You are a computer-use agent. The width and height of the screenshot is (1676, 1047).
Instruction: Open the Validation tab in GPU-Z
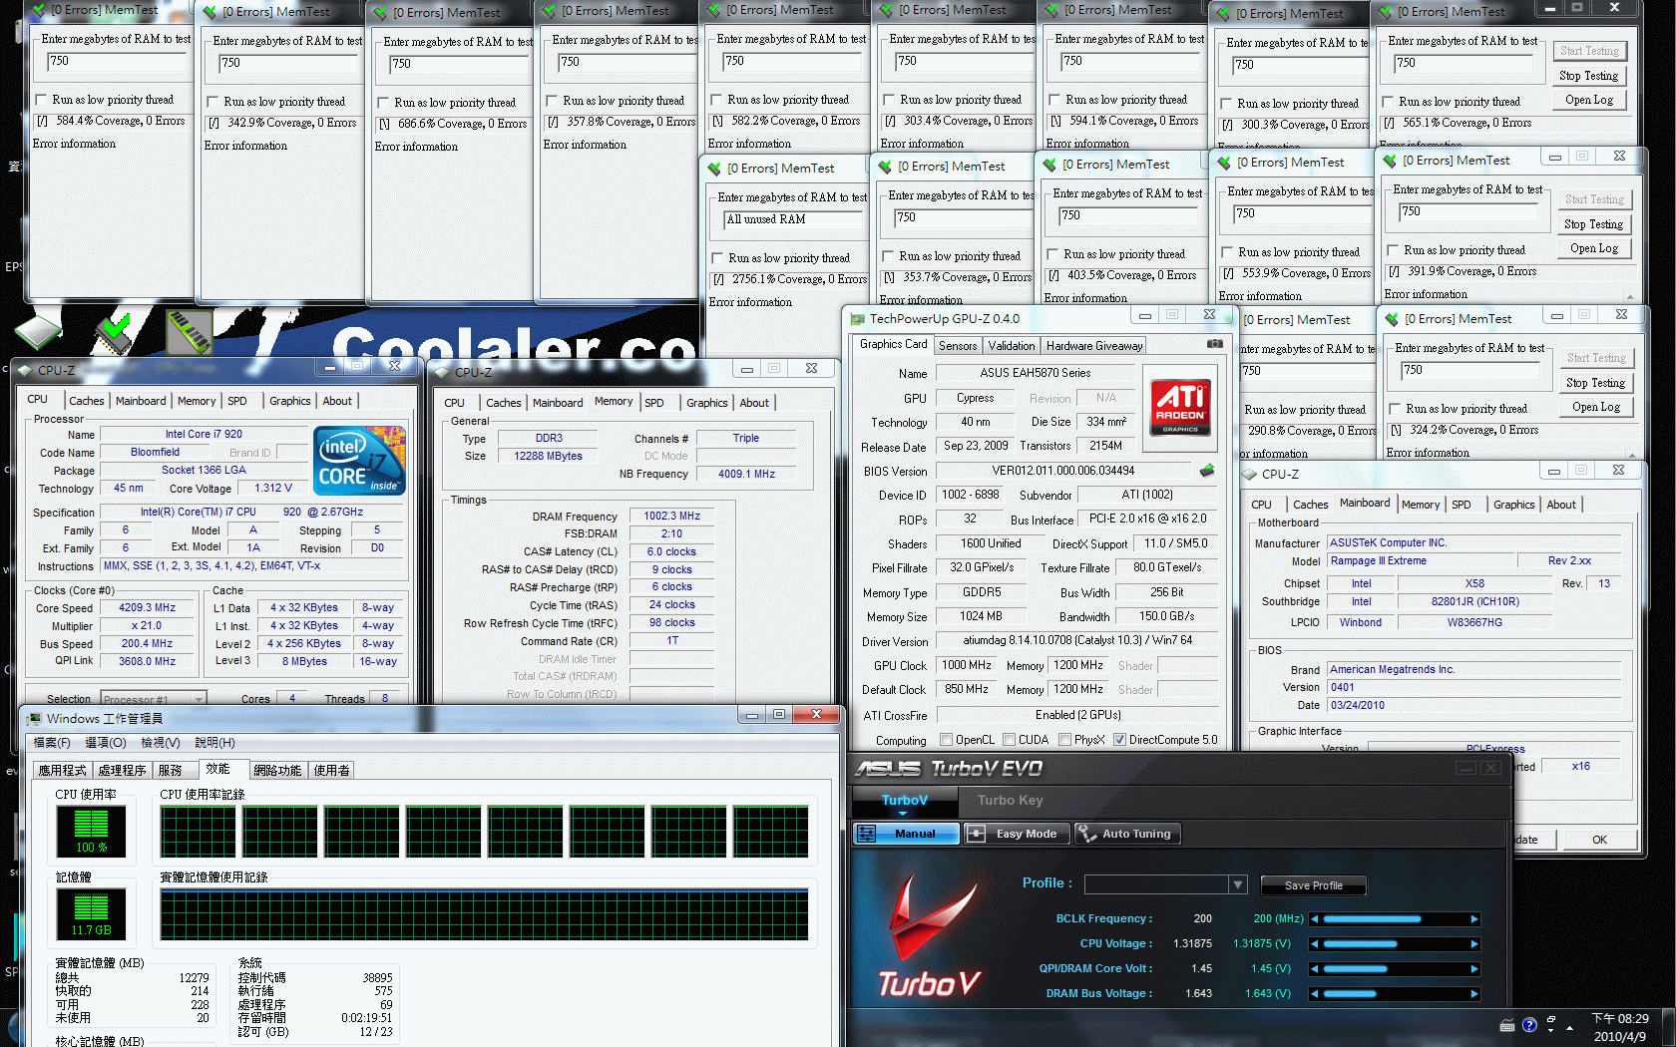pos(1012,346)
